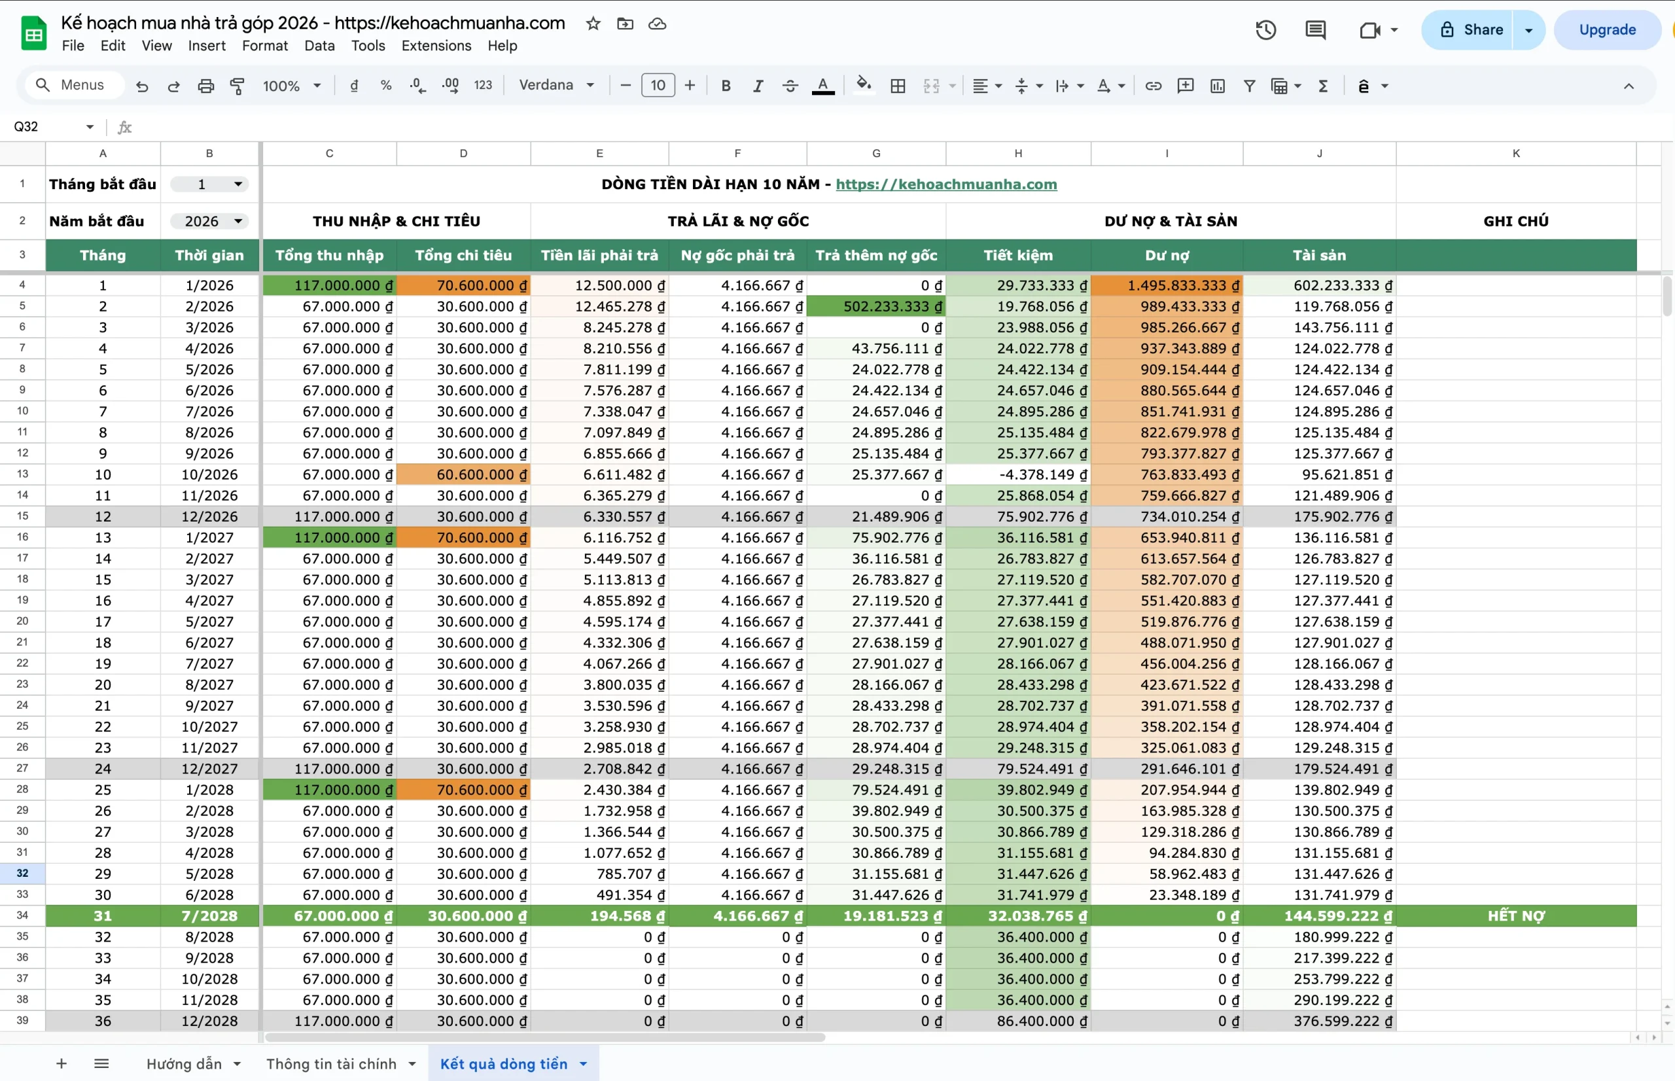Click the Redo icon

pyautogui.click(x=173, y=86)
